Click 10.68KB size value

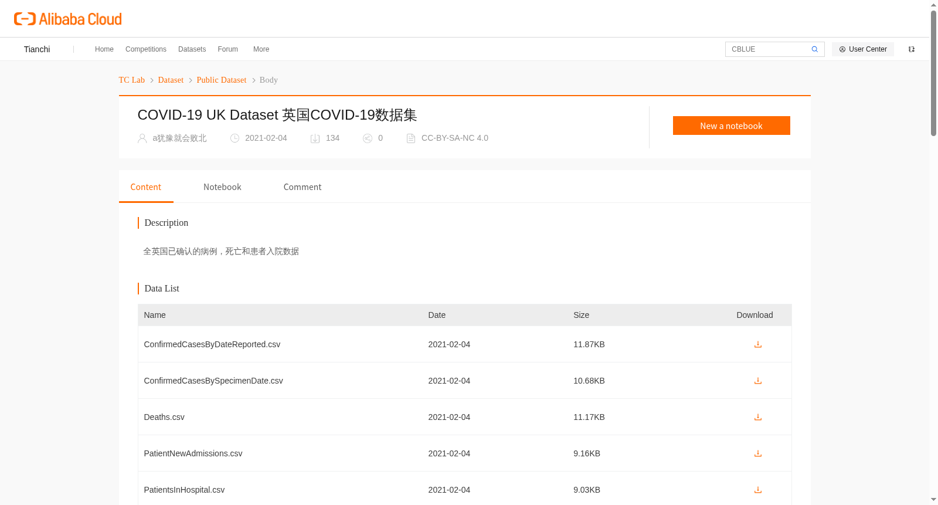(x=589, y=381)
